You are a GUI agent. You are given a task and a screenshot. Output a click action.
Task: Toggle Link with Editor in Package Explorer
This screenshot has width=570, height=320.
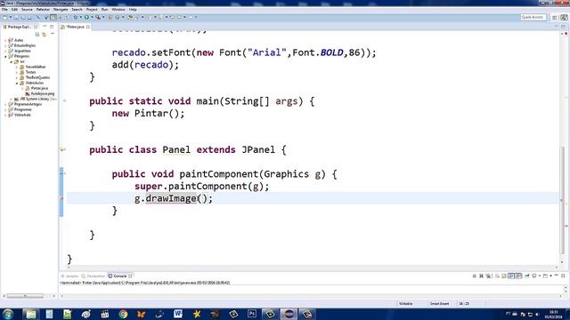tap(44, 35)
